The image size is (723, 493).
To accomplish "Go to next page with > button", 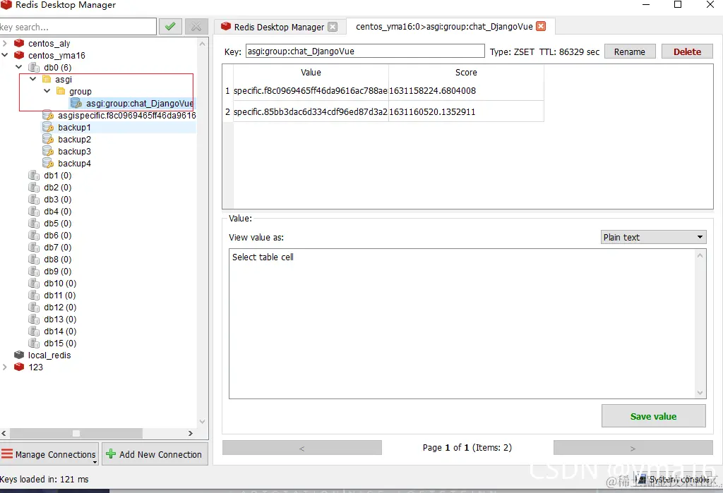I will pos(633,447).
